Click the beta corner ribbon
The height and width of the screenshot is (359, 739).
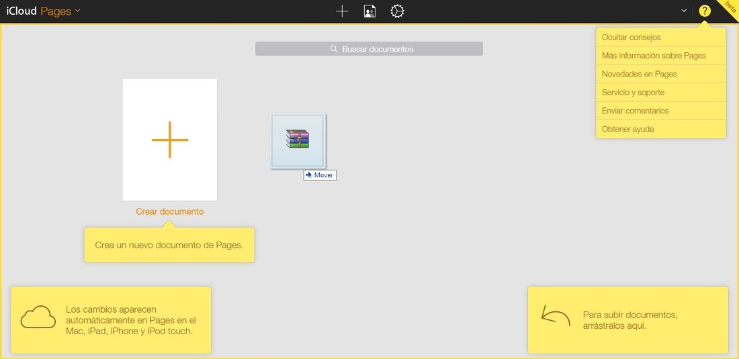click(x=730, y=9)
